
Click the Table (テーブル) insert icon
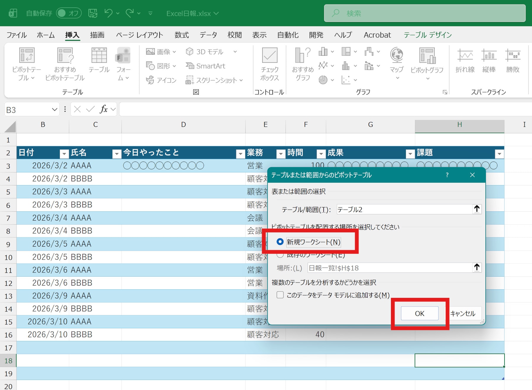pyautogui.click(x=99, y=56)
